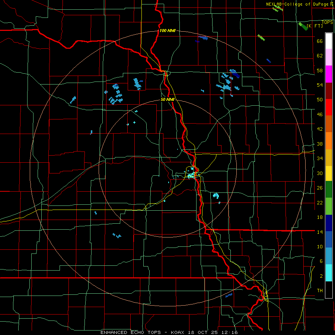The height and width of the screenshot is (335, 335).
Task: Pick the cyan legend swatch
Action: (329, 272)
